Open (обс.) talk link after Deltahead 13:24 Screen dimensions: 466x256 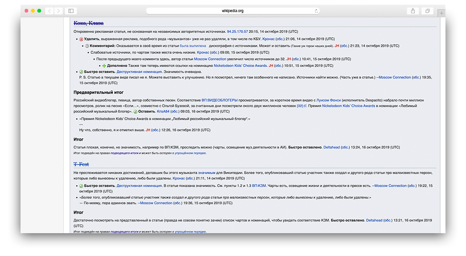click(345, 147)
